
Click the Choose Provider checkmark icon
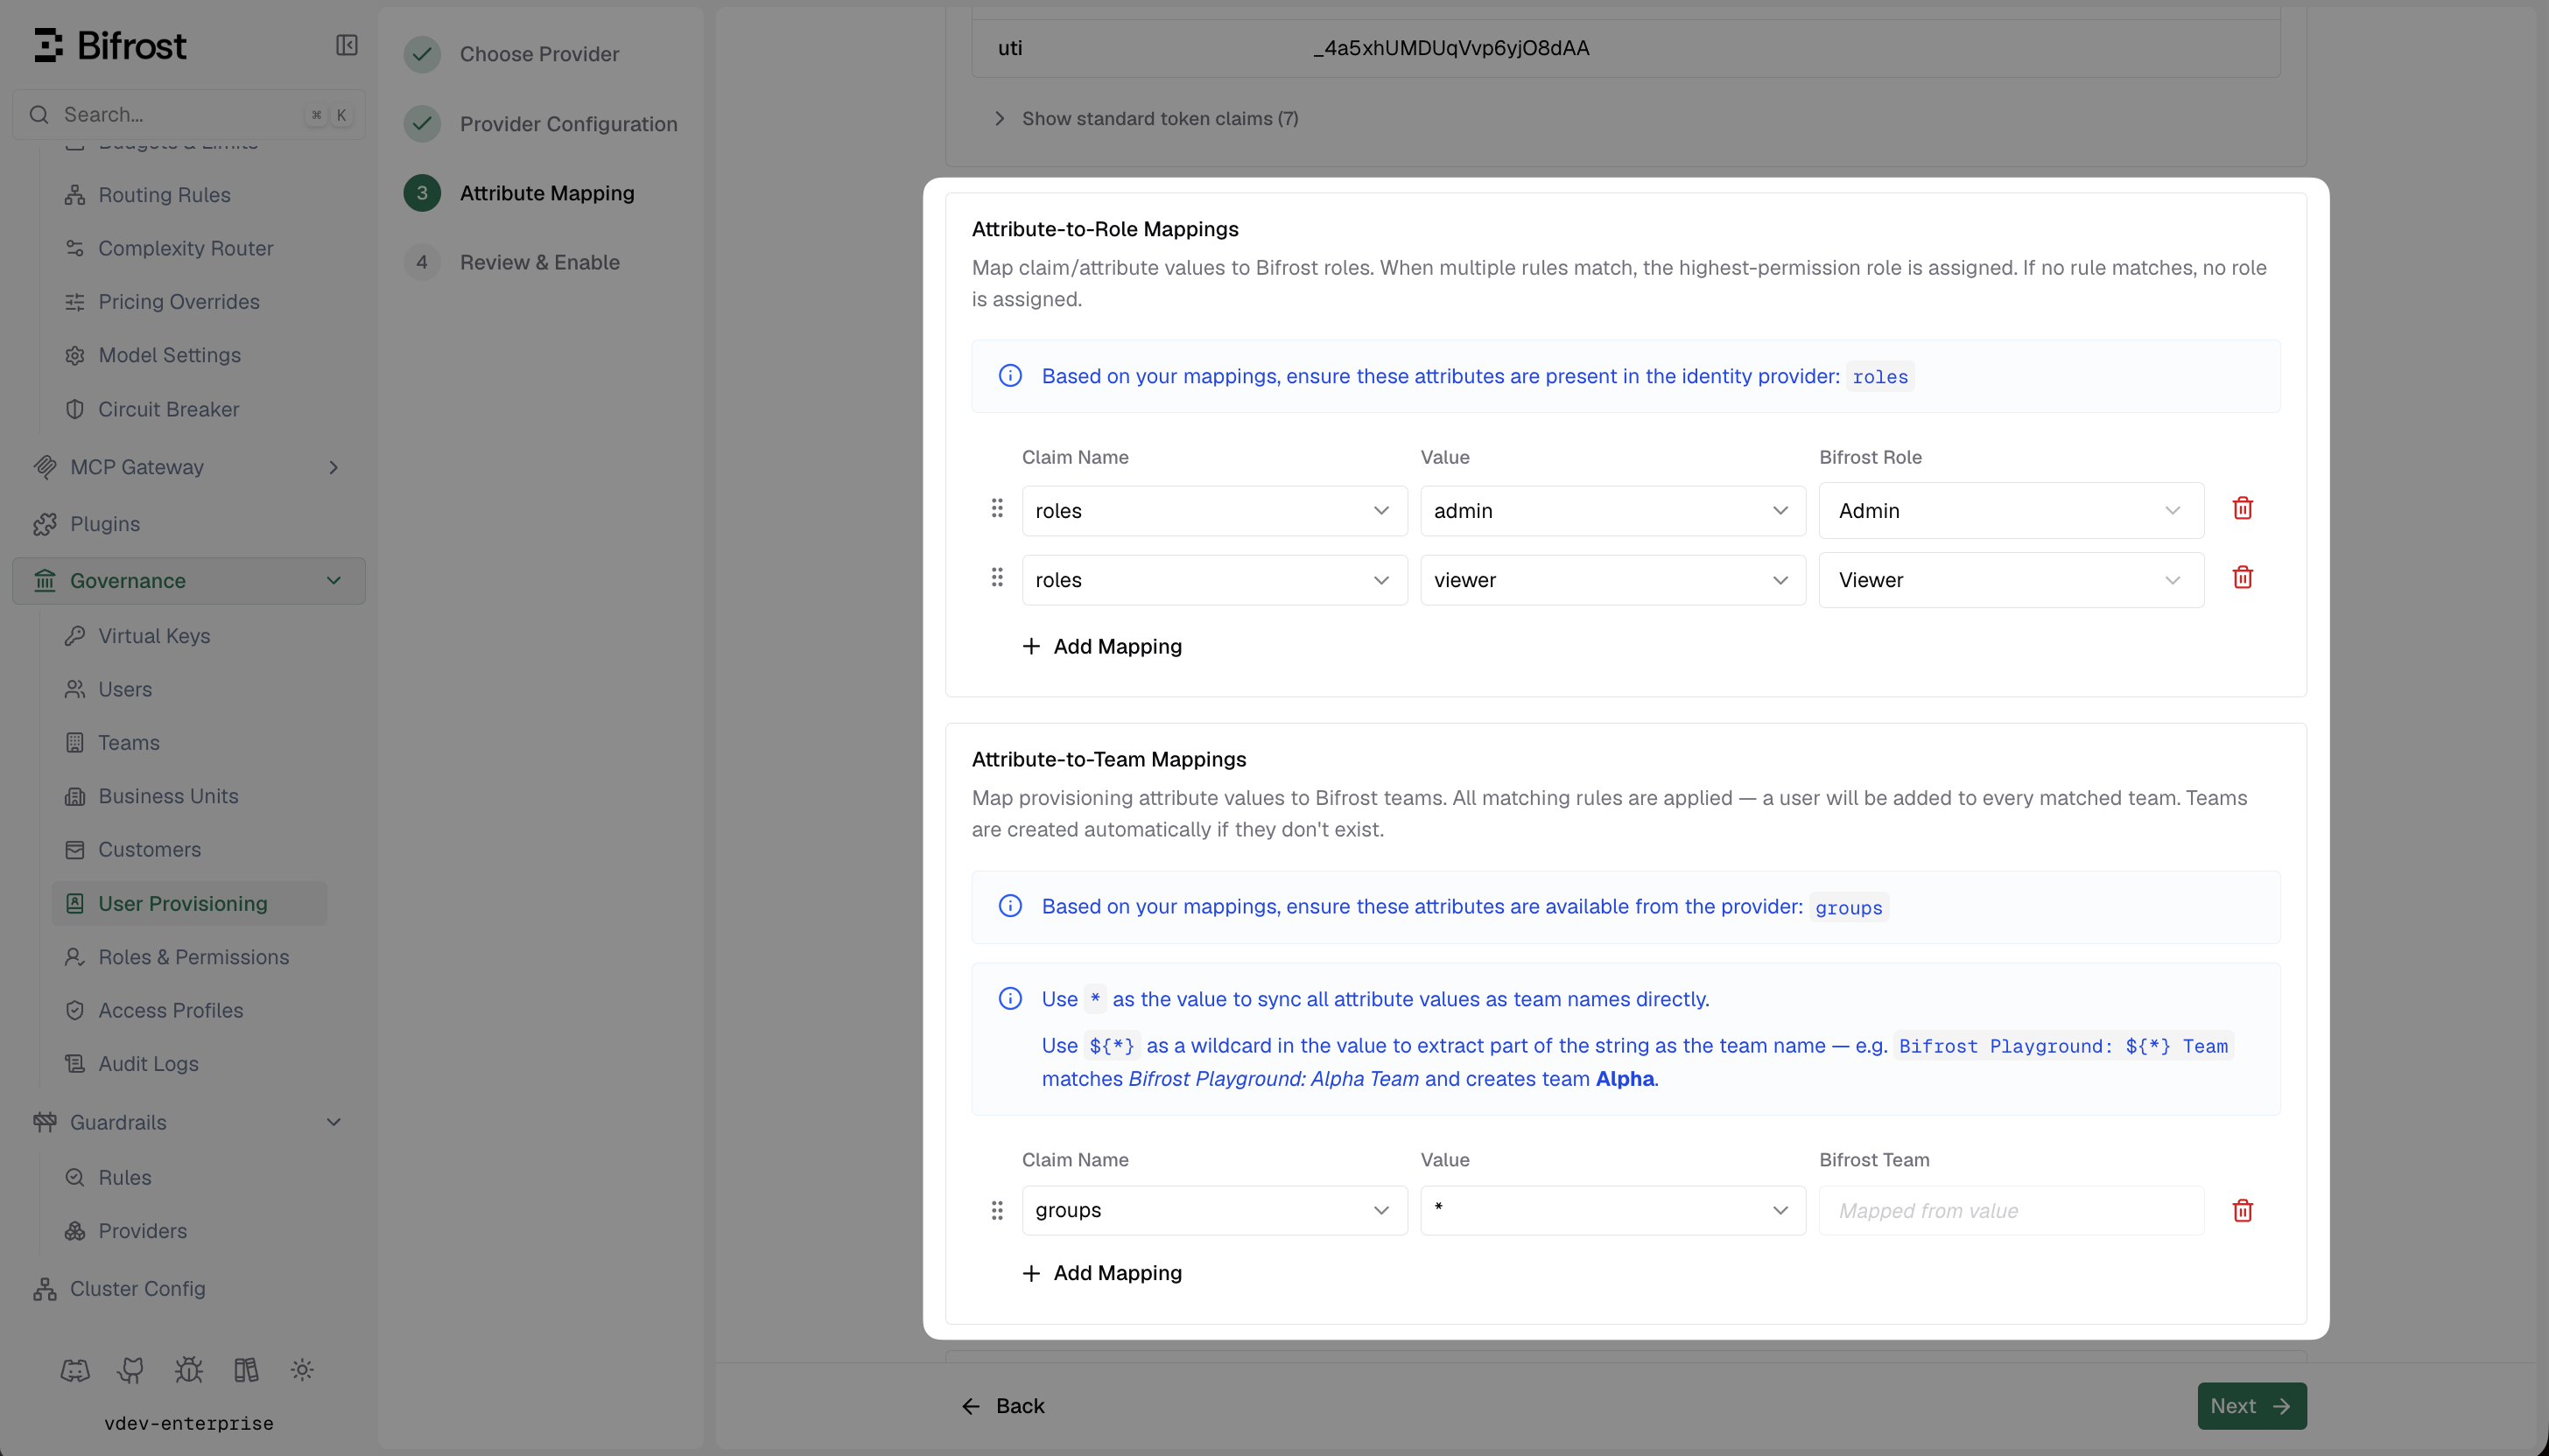[x=422, y=54]
